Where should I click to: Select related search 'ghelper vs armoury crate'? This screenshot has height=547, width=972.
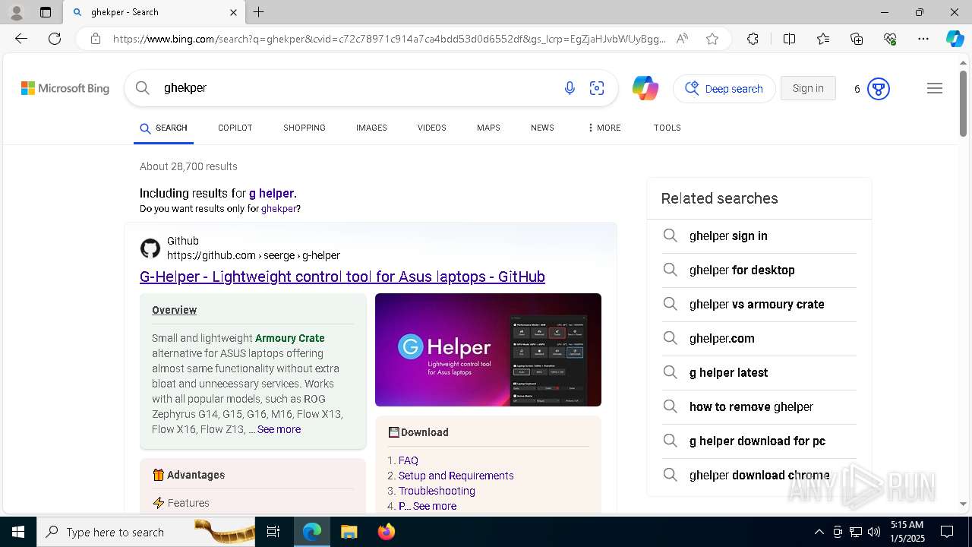759,305
